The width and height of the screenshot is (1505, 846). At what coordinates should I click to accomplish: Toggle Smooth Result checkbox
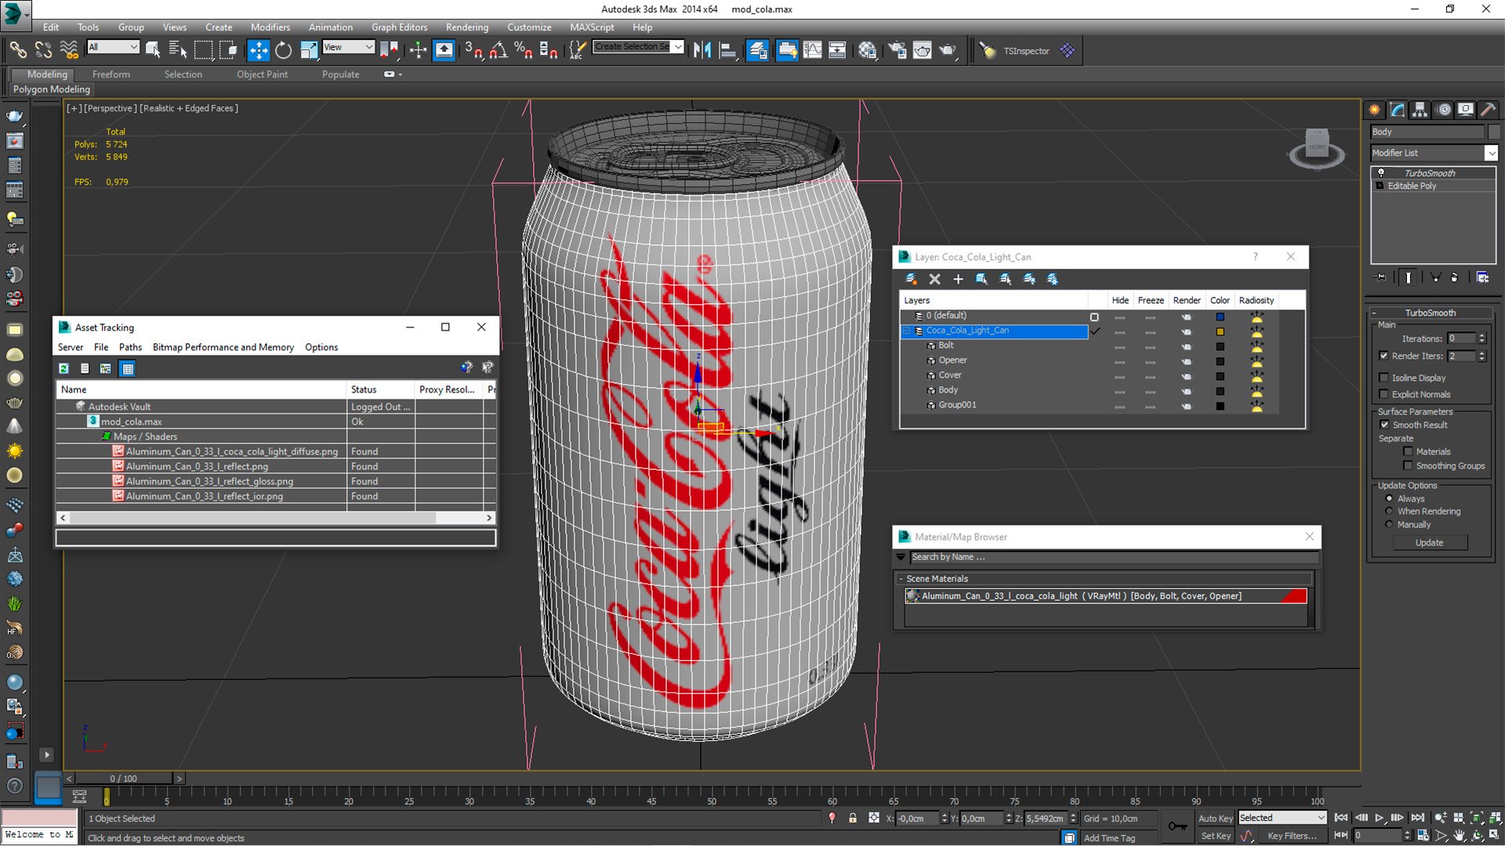[x=1385, y=425]
